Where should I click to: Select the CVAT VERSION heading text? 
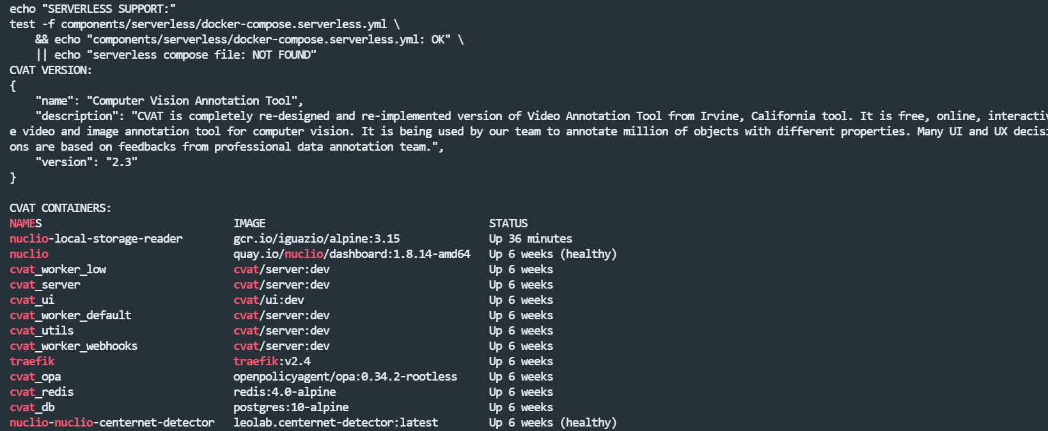pos(51,70)
